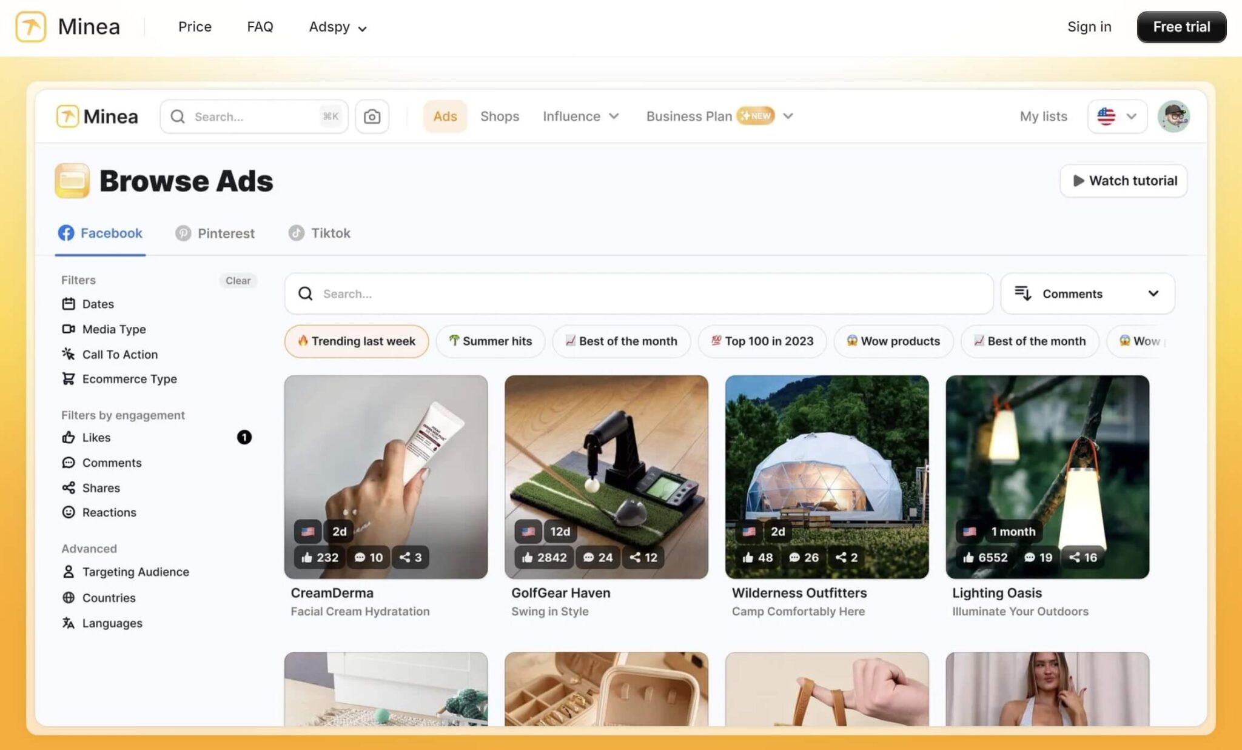Open the US flag country selector
This screenshot has height=750, width=1242.
(x=1116, y=116)
